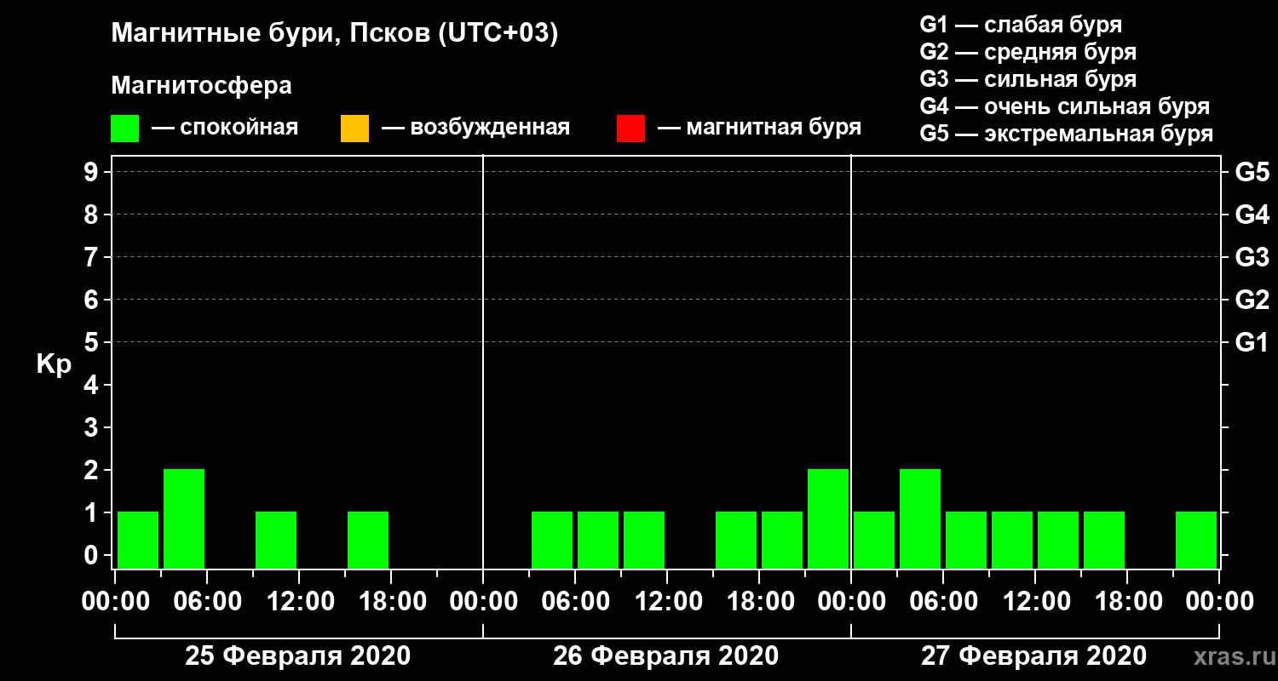The width and height of the screenshot is (1278, 681).
Task: Click the 15:00–18:00 bar on 25 February
Action: coord(368,540)
